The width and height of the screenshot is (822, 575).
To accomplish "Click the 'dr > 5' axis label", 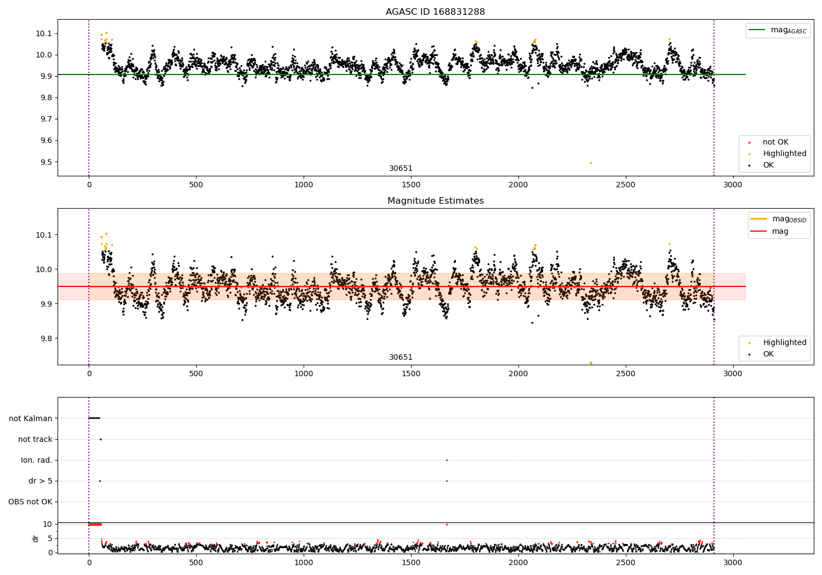I will tap(41, 481).
